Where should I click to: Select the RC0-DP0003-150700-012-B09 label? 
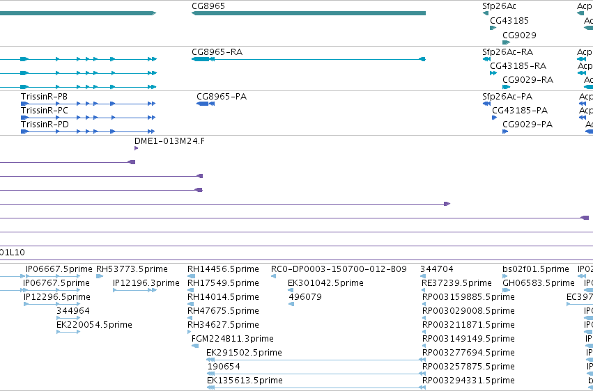(x=339, y=269)
